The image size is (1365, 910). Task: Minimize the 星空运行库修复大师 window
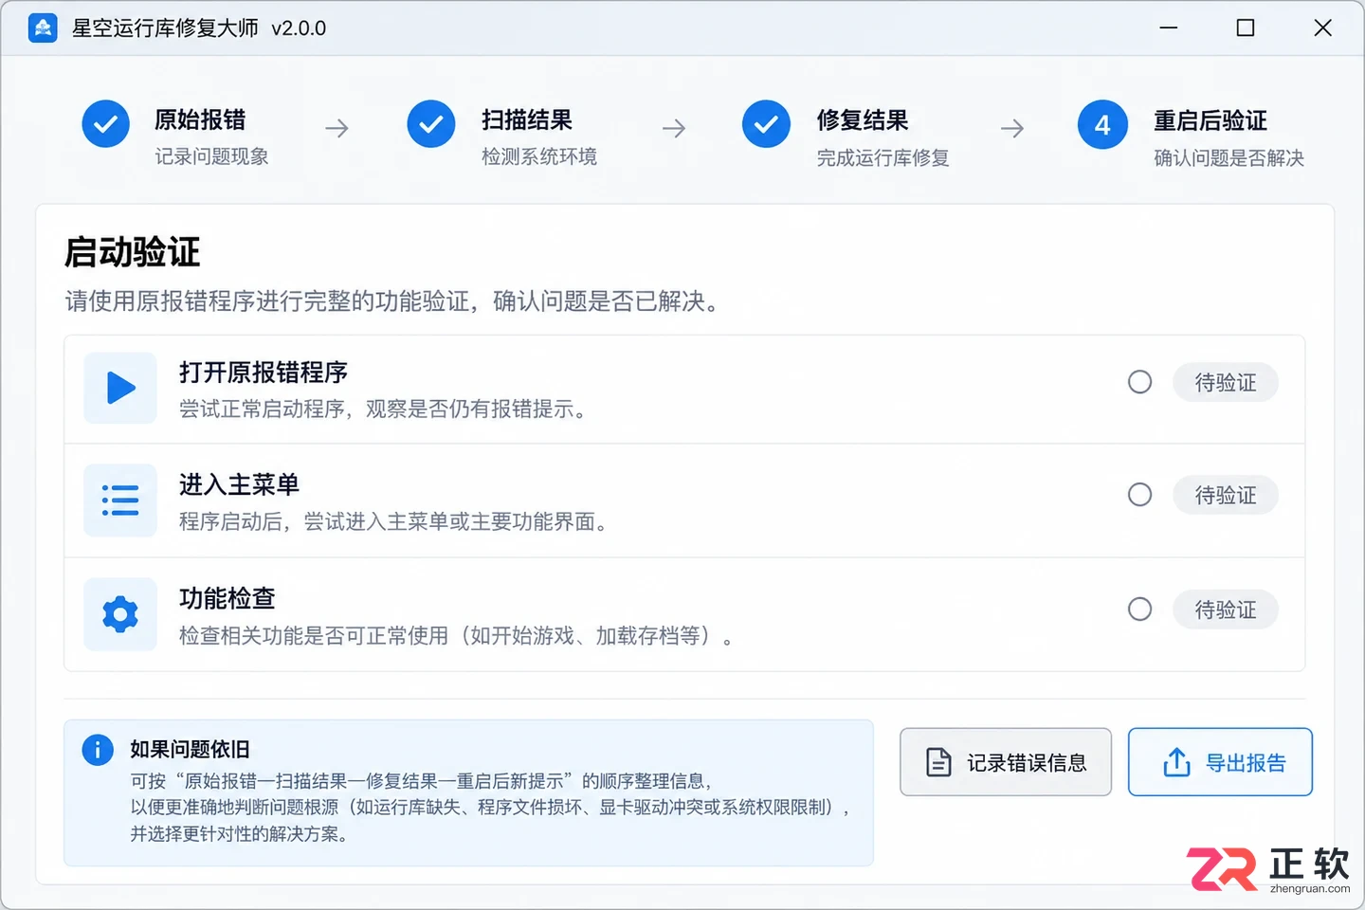tap(1169, 27)
